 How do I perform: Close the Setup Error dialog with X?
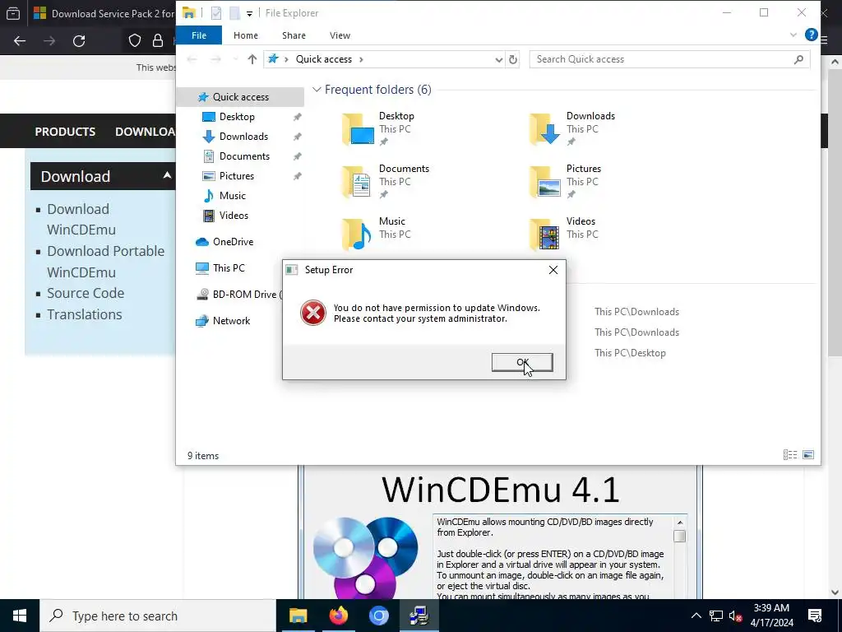click(x=553, y=270)
